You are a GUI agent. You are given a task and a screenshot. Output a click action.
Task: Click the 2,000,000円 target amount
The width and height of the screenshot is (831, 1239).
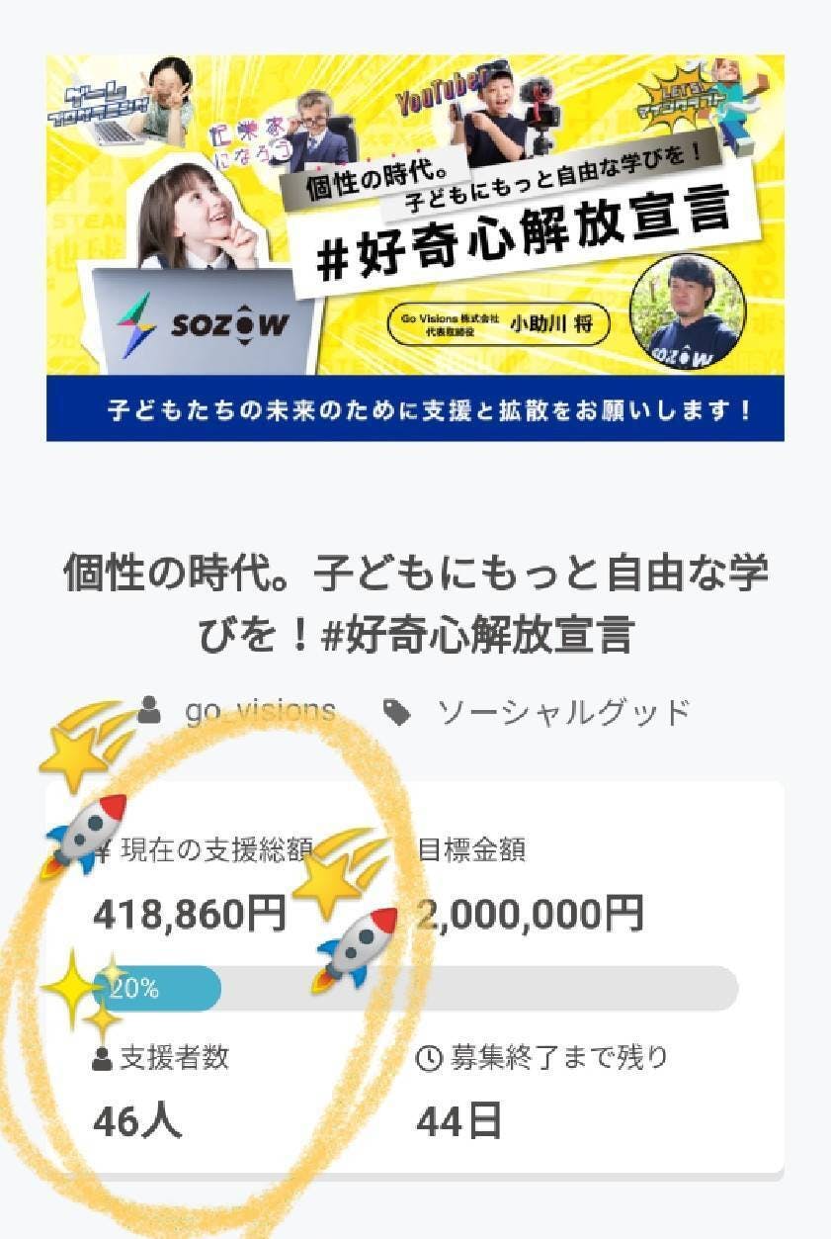click(x=530, y=914)
